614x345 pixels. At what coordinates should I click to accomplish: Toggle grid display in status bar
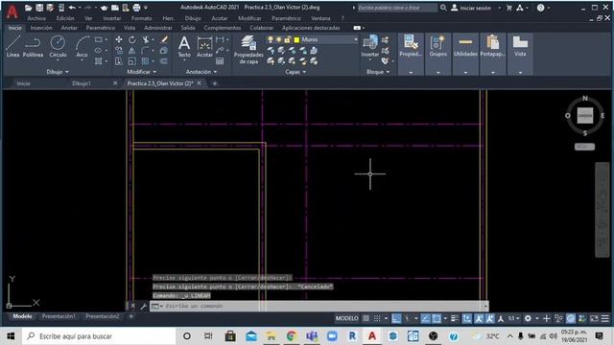pos(366,318)
